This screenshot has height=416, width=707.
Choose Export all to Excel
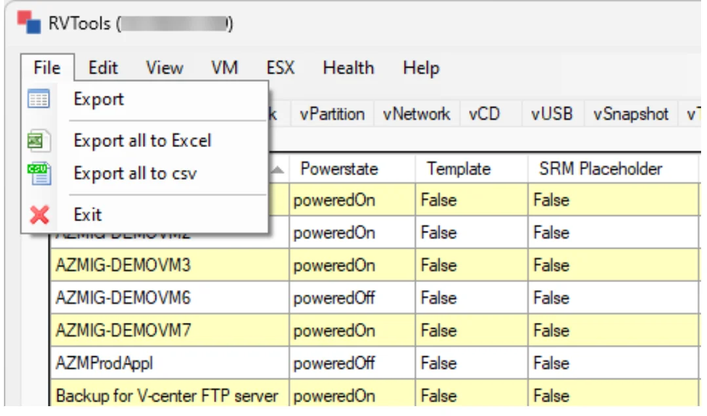click(142, 141)
